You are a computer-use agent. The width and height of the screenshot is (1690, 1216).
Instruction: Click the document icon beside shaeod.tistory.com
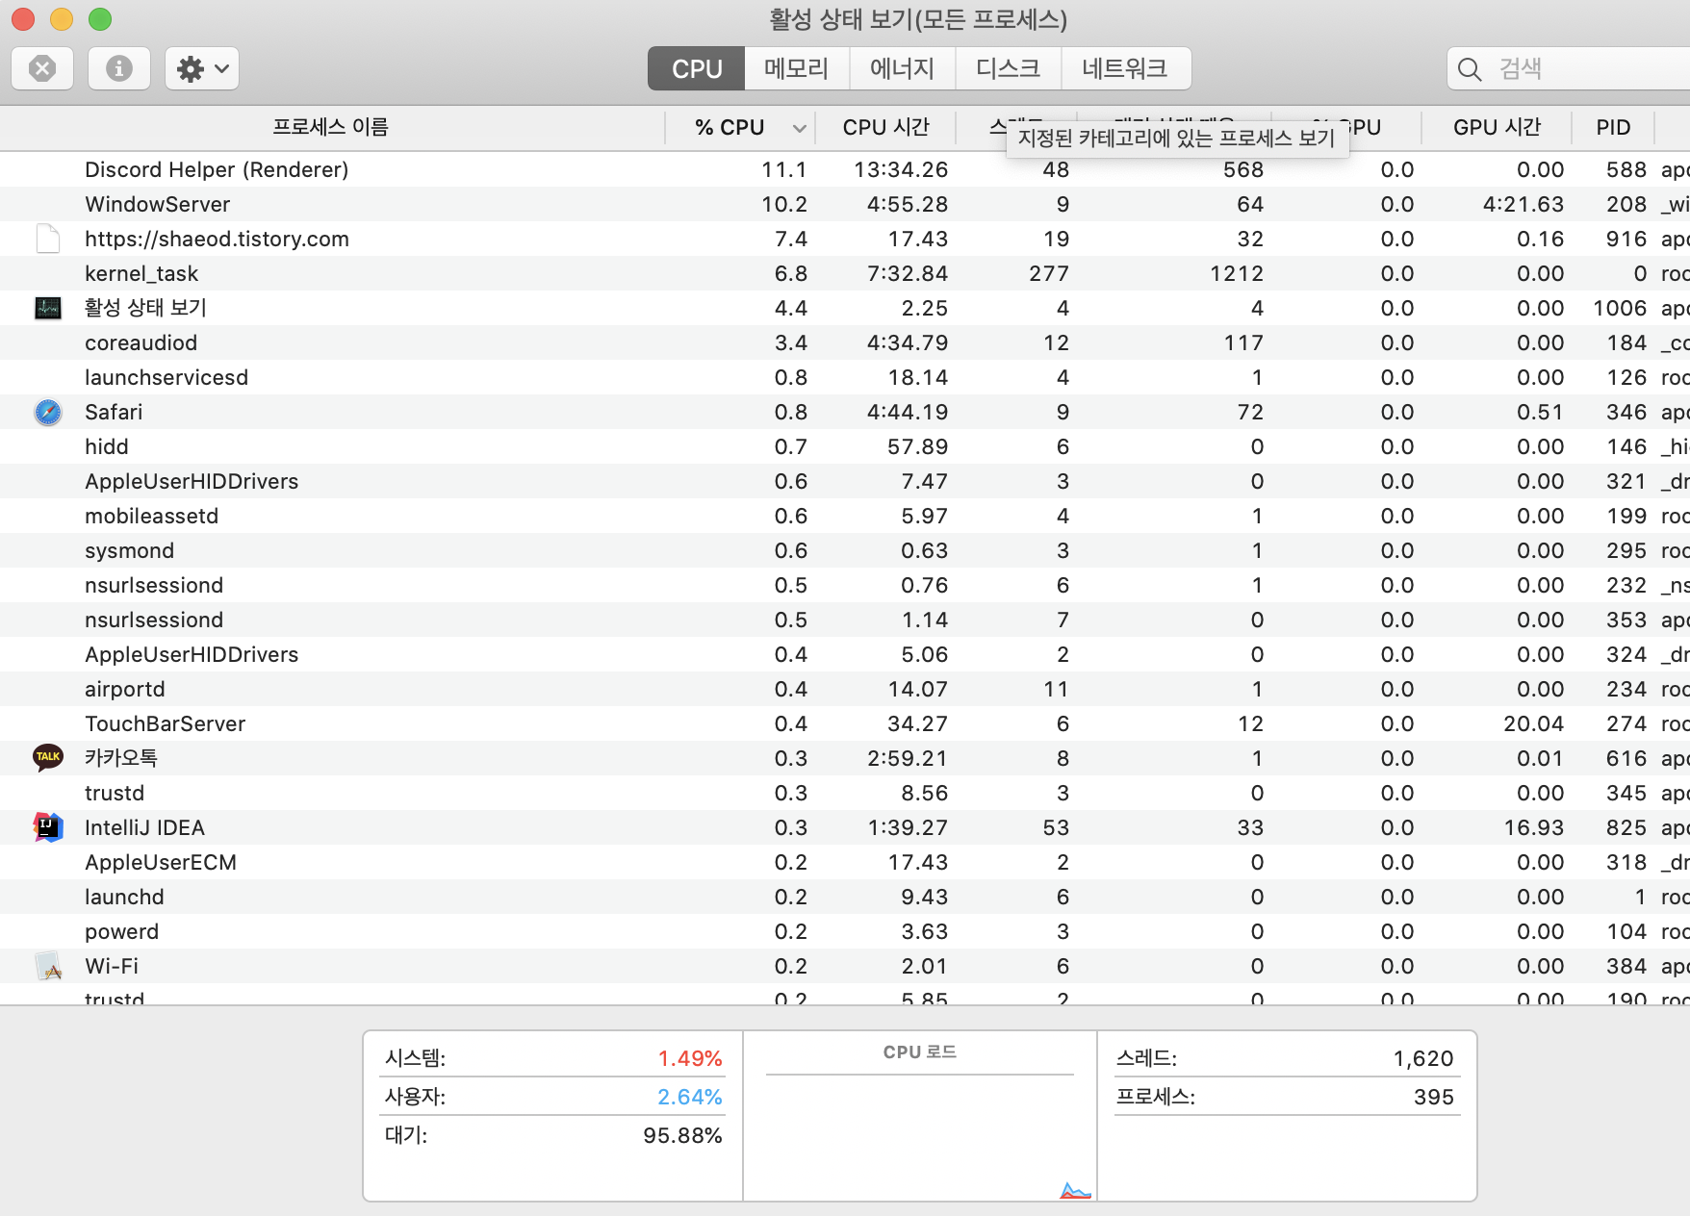point(48,239)
